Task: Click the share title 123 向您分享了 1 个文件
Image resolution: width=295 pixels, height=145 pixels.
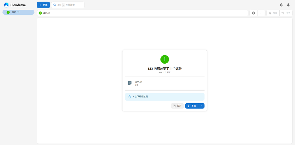Action: pos(164,69)
